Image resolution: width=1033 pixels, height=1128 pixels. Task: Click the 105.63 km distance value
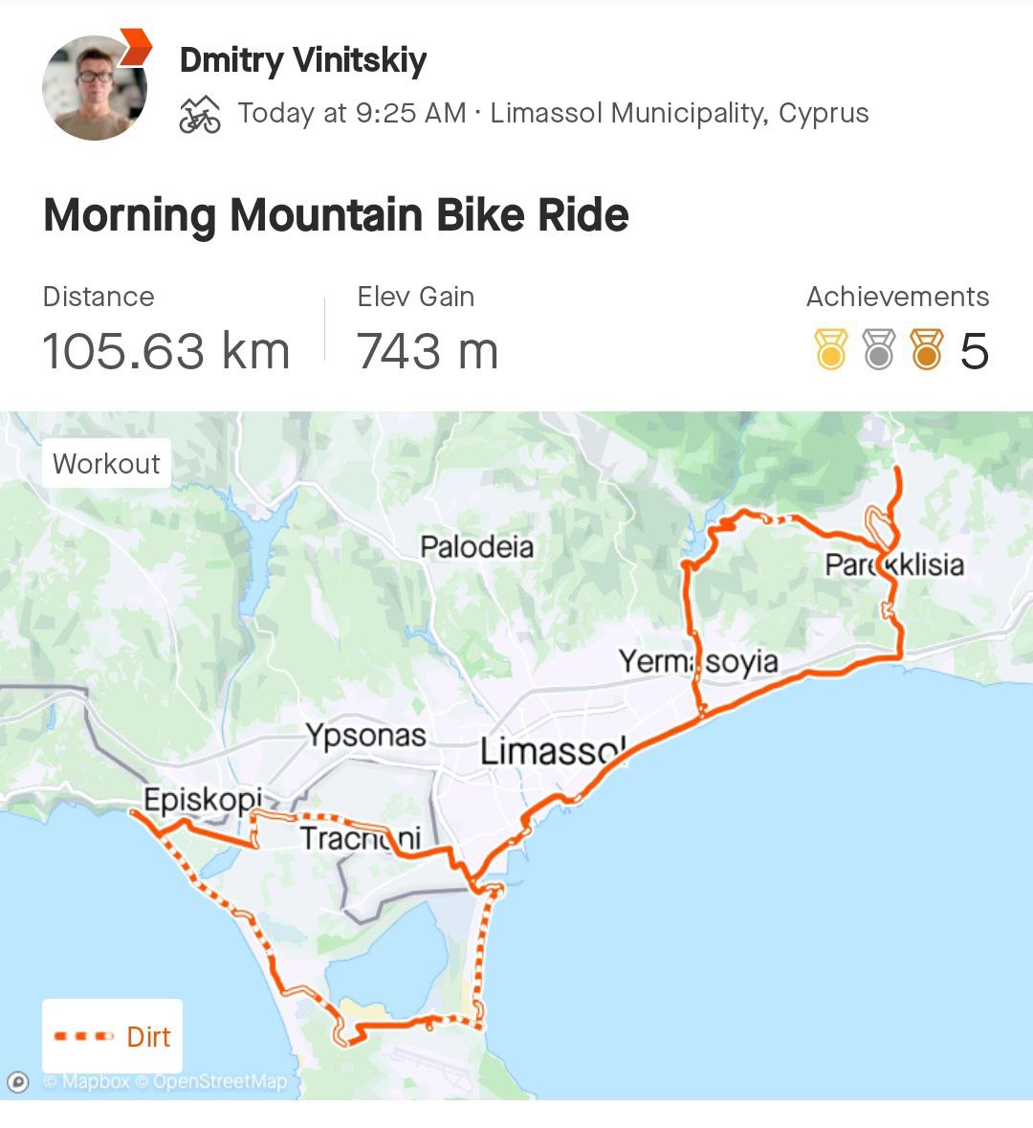coord(165,351)
